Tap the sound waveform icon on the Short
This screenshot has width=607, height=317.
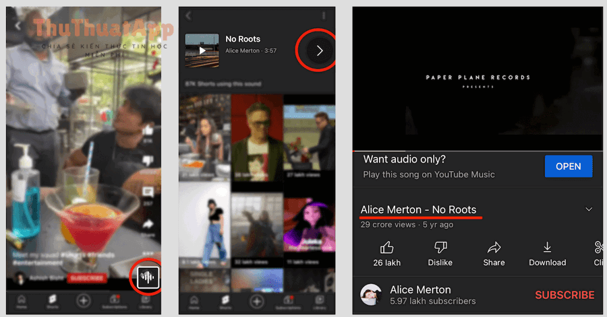coord(148,277)
